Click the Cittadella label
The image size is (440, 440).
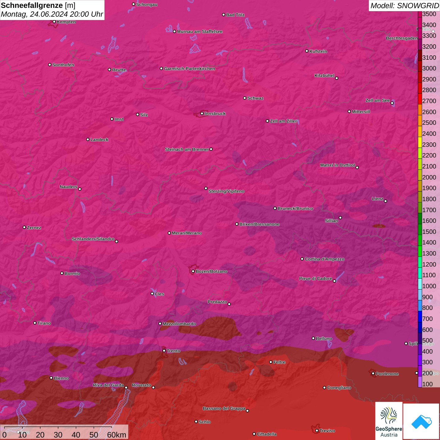[267, 434]
